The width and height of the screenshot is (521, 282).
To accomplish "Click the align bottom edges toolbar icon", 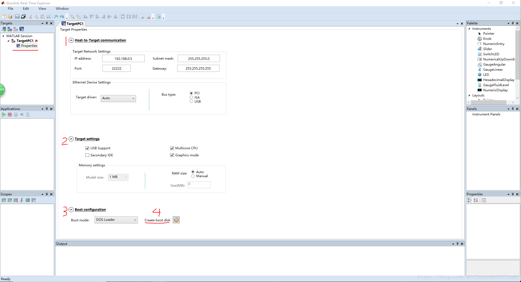I will [86, 17].
